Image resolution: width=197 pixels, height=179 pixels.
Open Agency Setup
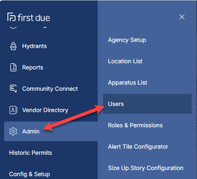pyautogui.click(x=127, y=40)
